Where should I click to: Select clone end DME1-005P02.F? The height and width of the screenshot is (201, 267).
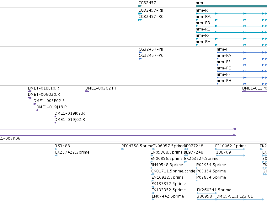click(49, 101)
